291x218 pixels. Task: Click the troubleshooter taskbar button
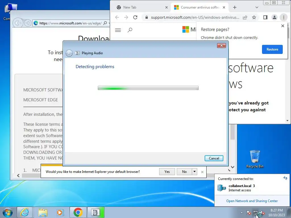[x=96, y=212]
